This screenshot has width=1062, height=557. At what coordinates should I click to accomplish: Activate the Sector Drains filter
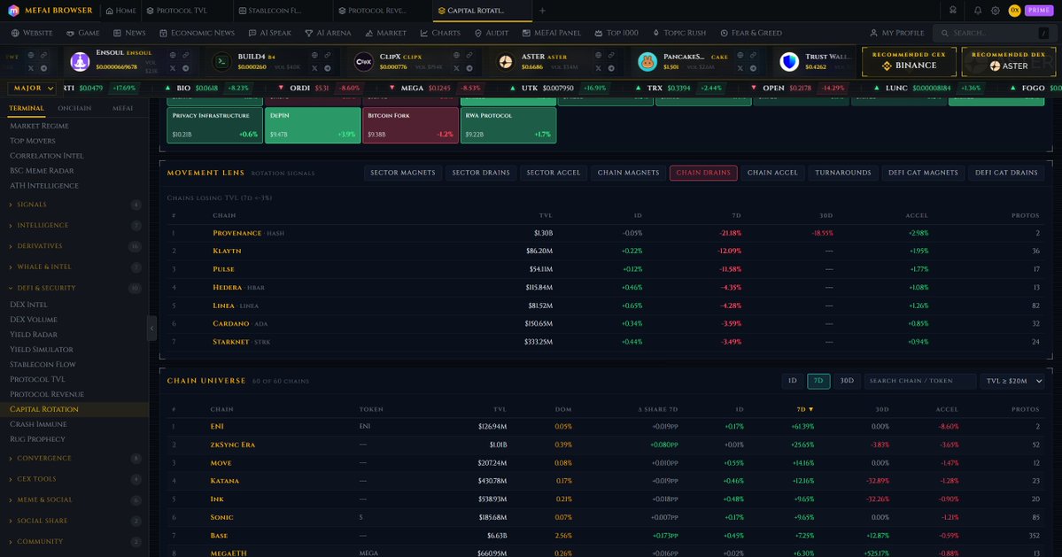click(x=481, y=173)
